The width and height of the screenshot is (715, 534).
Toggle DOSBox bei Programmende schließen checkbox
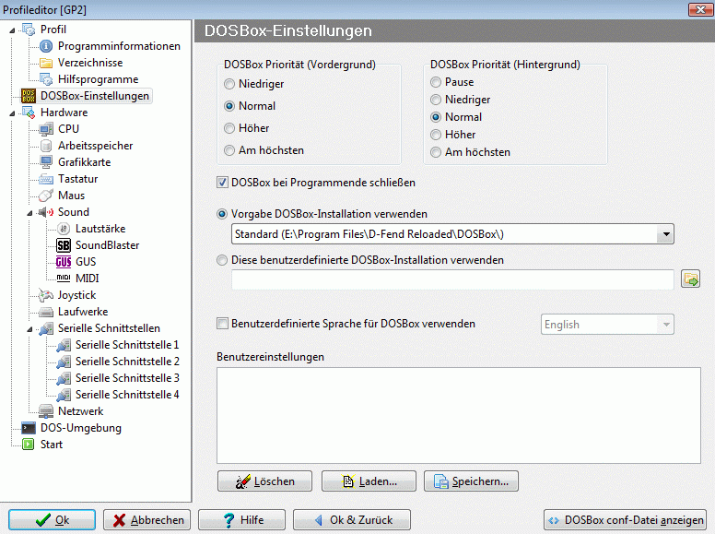(222, 183)
